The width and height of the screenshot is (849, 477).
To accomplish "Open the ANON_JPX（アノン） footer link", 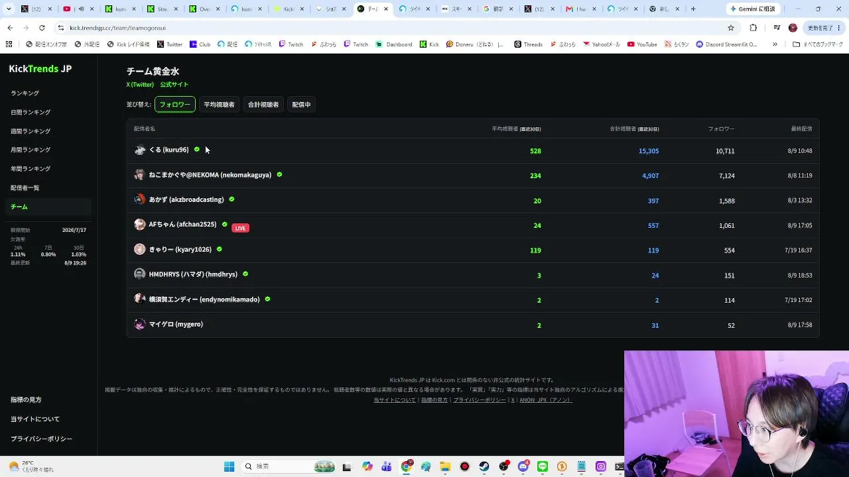I will (x=545, y=400).
